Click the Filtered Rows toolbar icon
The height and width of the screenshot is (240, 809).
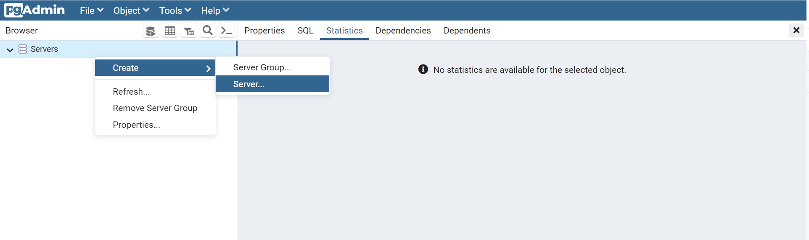coord(189,31)
